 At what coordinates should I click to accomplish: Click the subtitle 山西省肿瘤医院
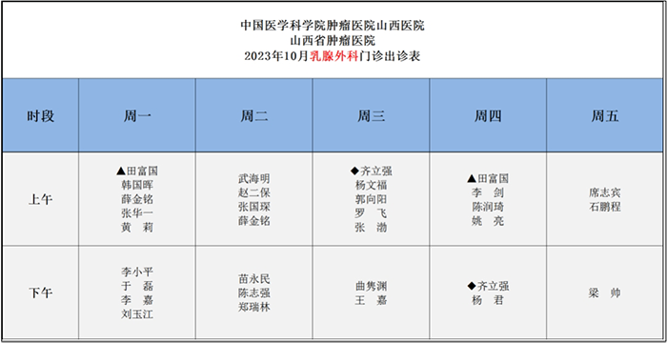point(333,41)
